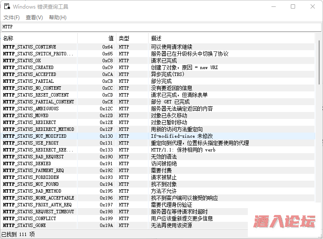Select the HTTP_STATUS_REQUEST_TIMEOUT row
This screenshot has width=323, height=239.
coord(38,212)
